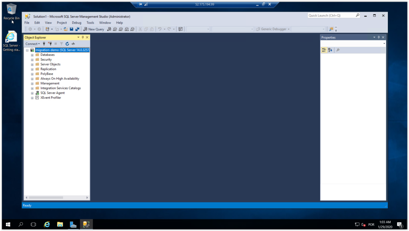Click the Save icon in toolbar

pos(71,29)
